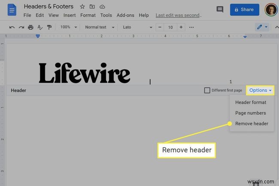This screenshot has height=186, width=279.
Task: Open the File menu
Action: click(x=27, y=15)
